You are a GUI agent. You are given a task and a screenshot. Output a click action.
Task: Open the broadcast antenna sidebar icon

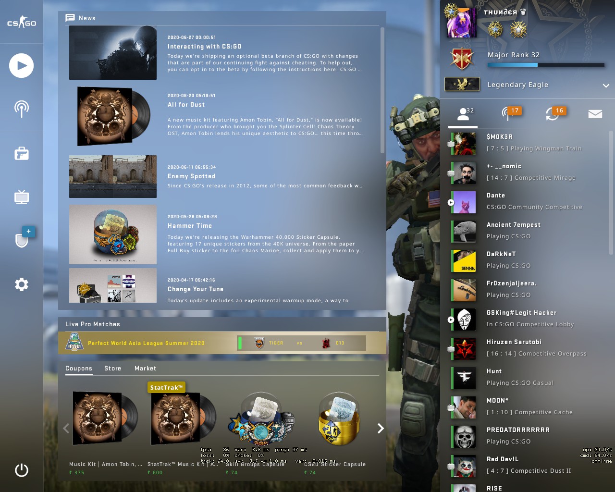22,109
